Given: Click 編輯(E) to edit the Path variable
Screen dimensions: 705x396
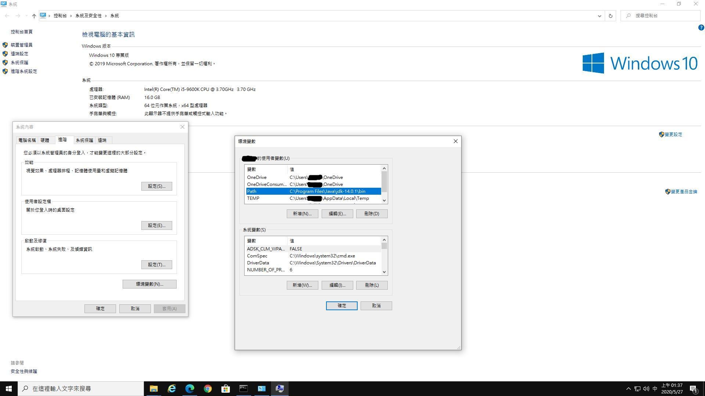Looking at the screenshot, I should click(x=337, y=213).
